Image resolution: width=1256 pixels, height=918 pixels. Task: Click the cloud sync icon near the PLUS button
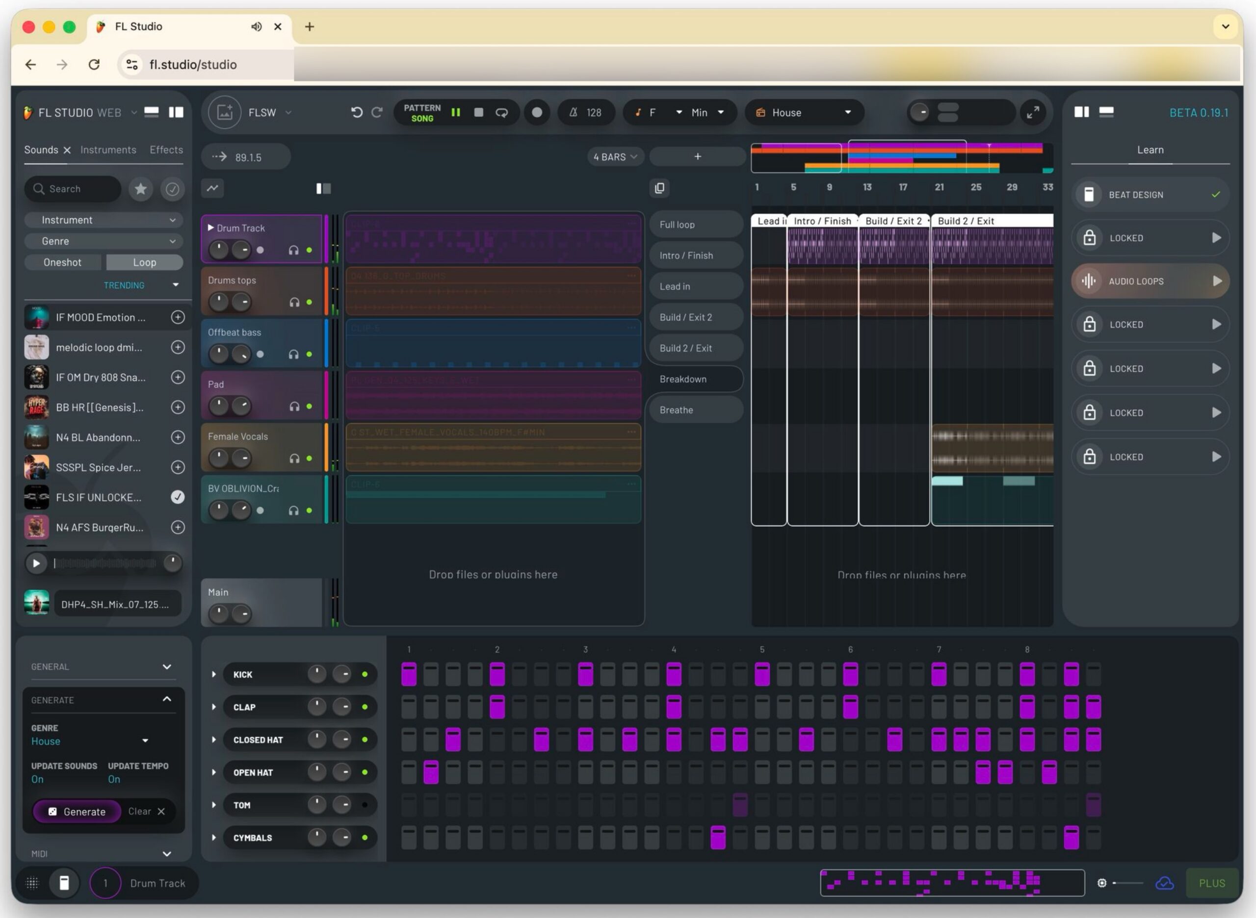[x=1165, y=883]
